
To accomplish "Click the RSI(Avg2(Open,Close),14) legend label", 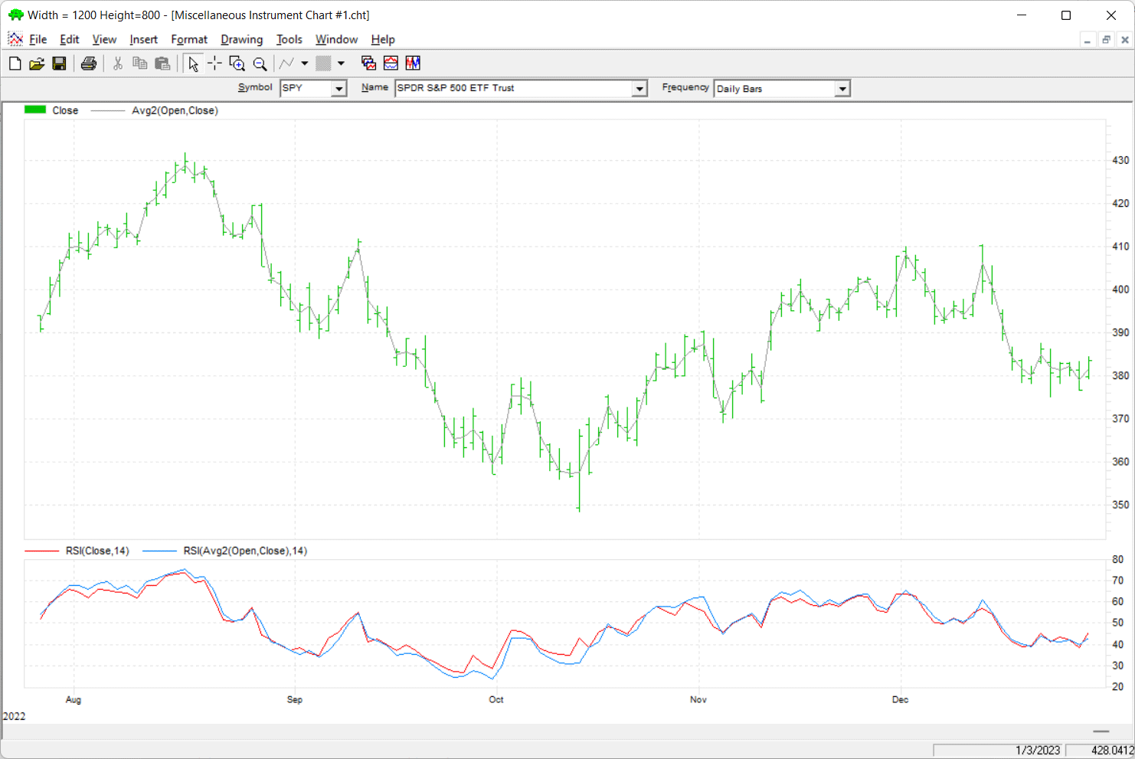I will (x=245, y=551).
